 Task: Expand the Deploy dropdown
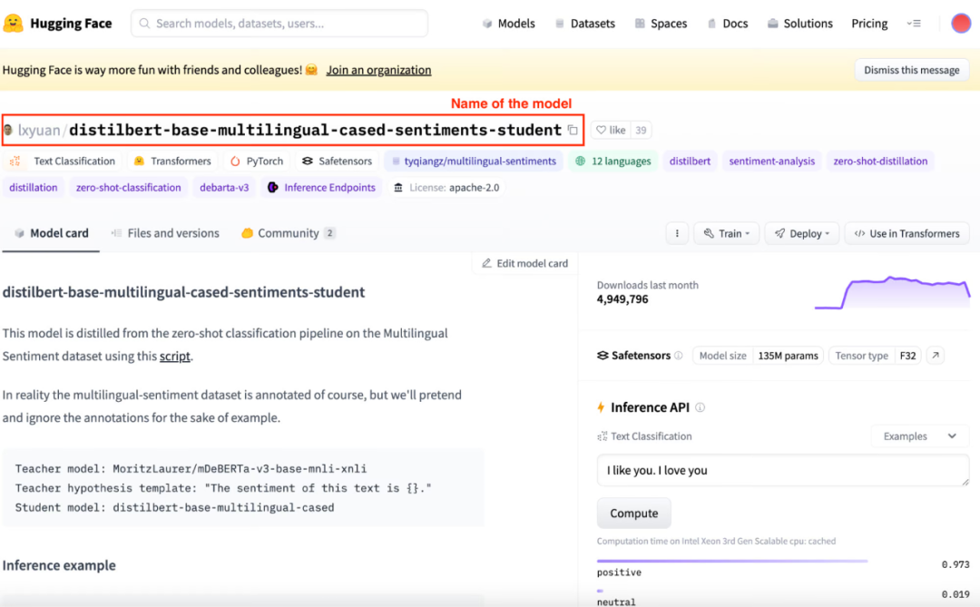tap(801, 233)
